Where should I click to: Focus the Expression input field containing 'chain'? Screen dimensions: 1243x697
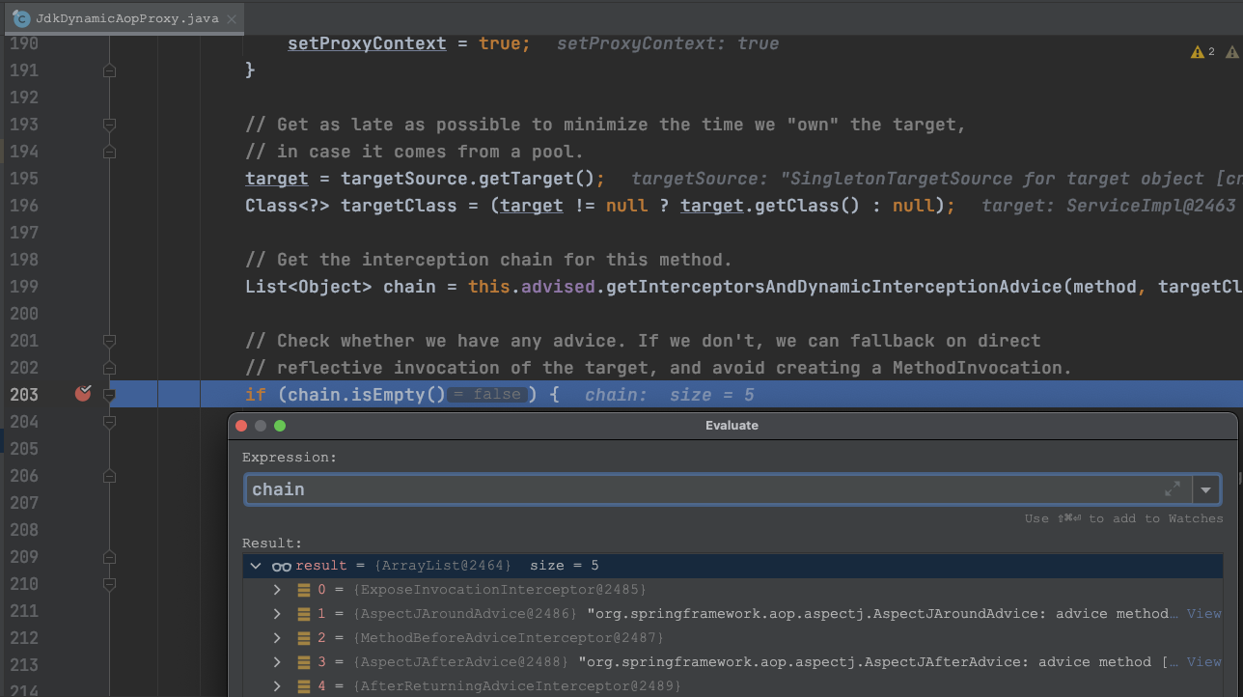tap(718, 489)
